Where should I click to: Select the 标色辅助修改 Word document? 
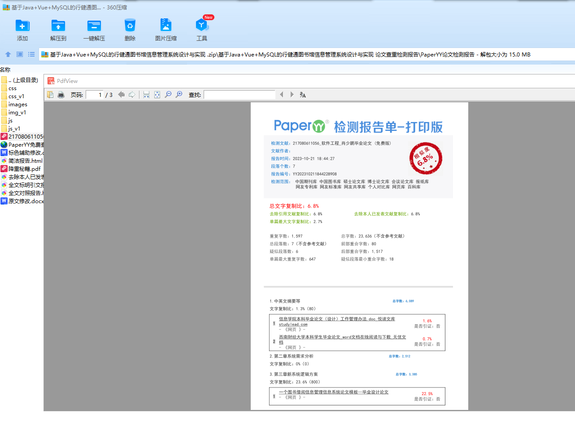point(22,153)
